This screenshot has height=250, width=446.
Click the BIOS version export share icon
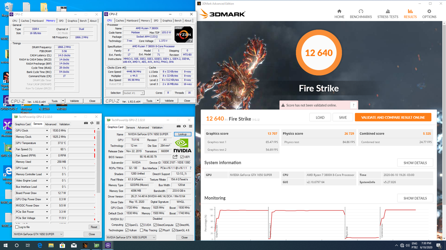[x=175, y=157]
